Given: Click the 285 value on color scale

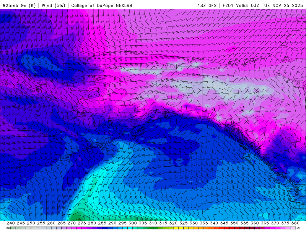Looking at the screenshot, I should (102, 223).
